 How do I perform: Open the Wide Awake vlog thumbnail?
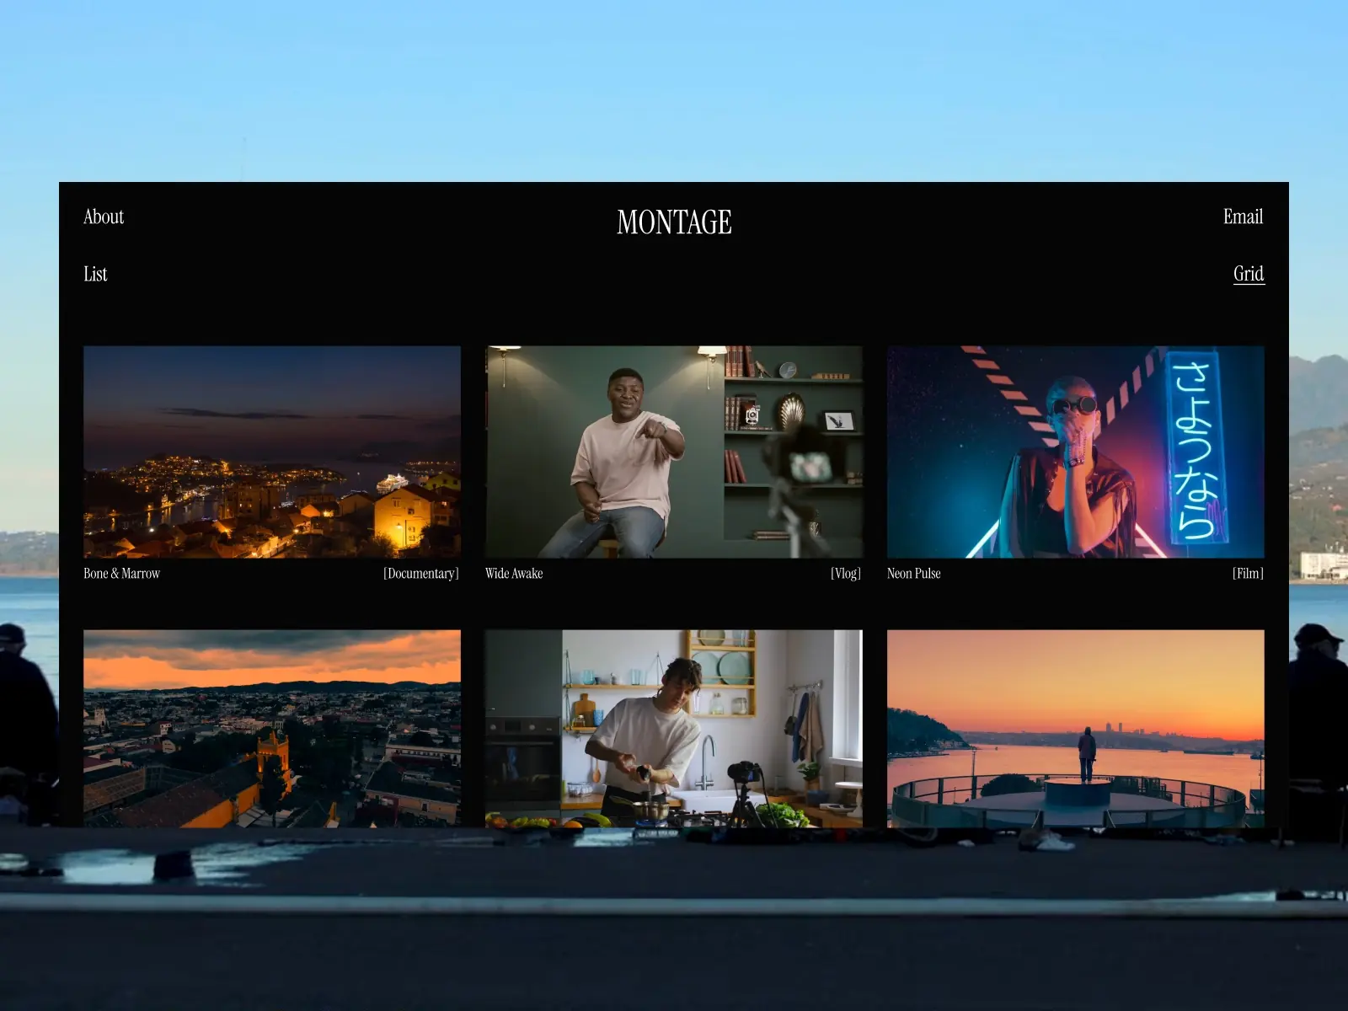click(674, 452)
